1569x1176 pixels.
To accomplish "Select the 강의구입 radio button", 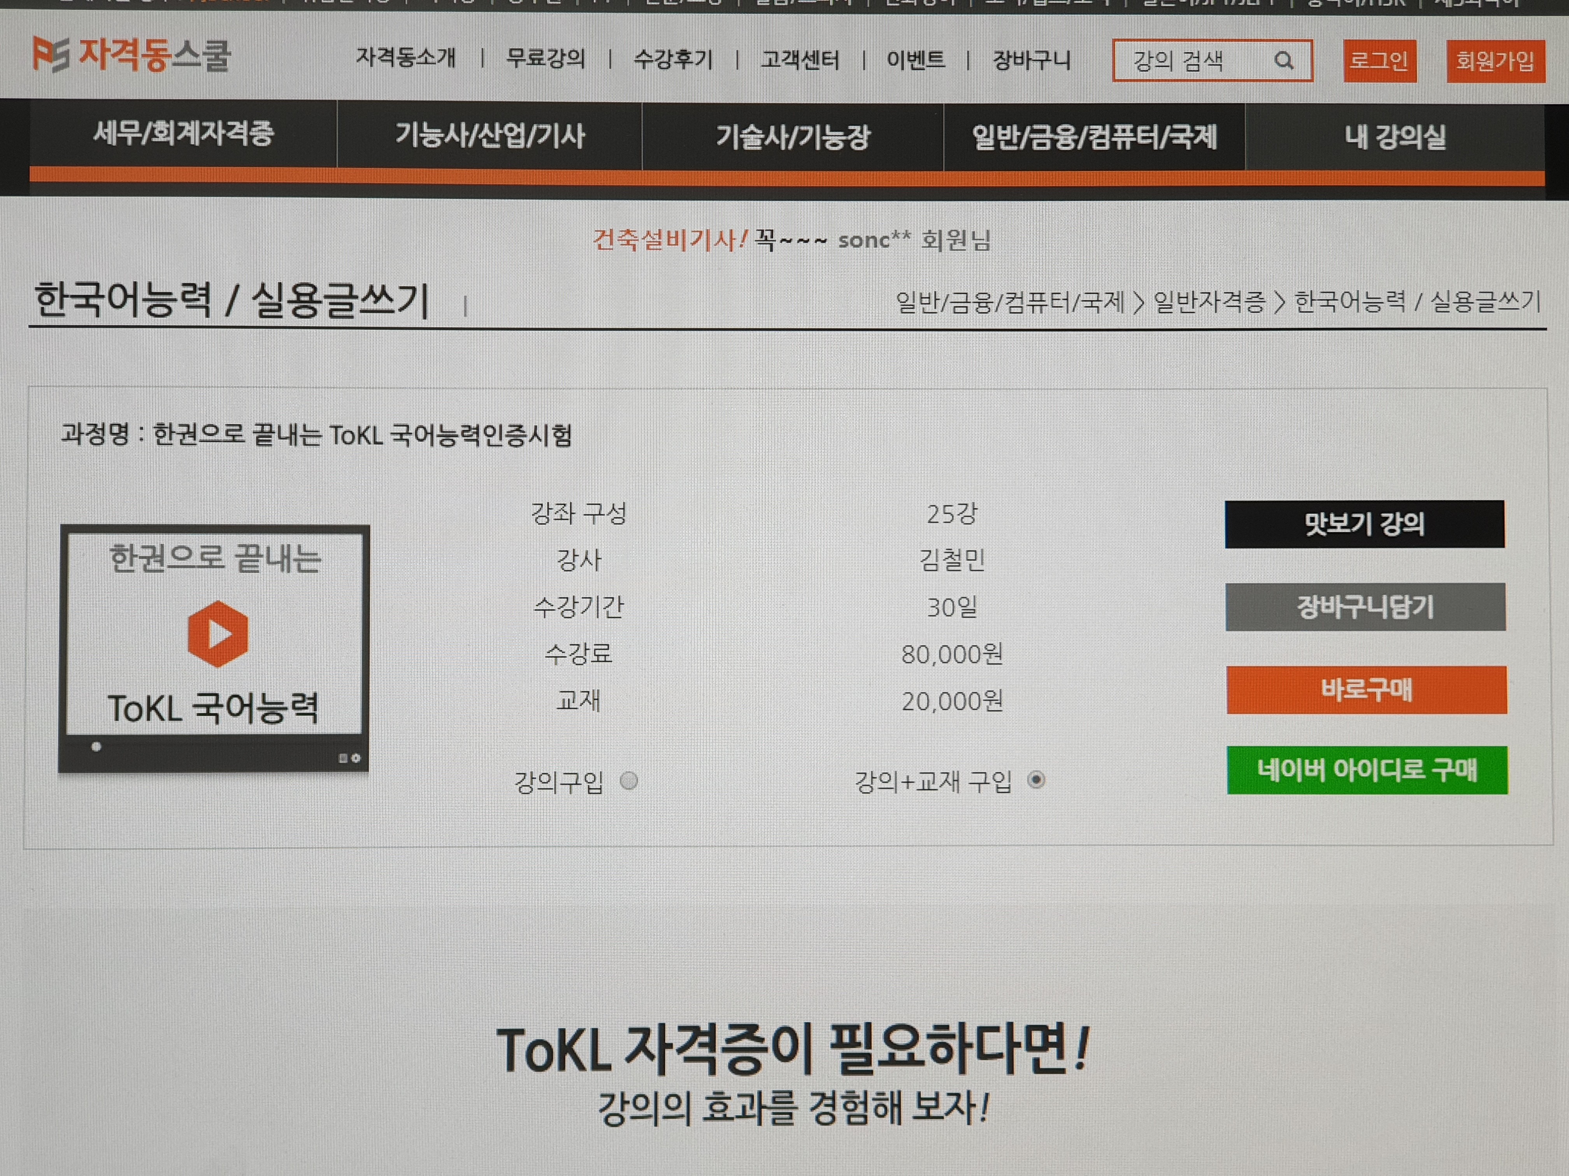I will point(628,780).
